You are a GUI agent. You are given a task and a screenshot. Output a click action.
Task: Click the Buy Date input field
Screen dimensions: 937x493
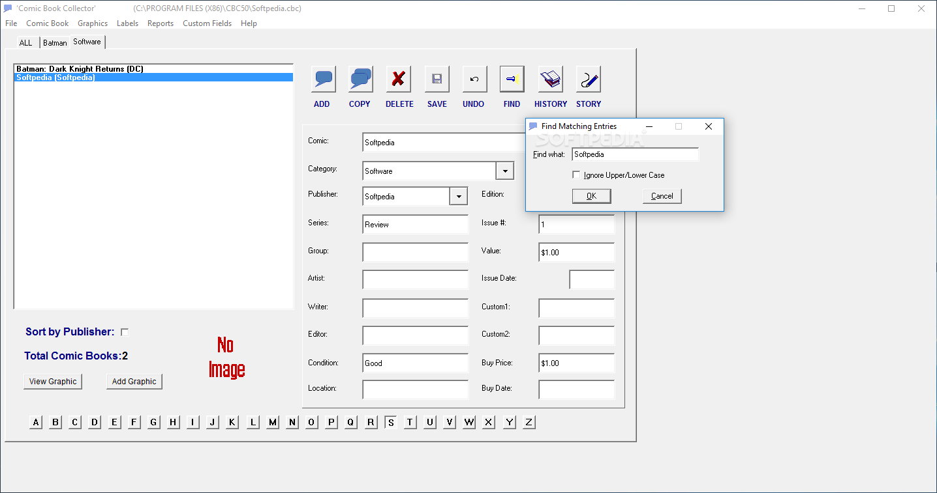(x=577, y=389)
